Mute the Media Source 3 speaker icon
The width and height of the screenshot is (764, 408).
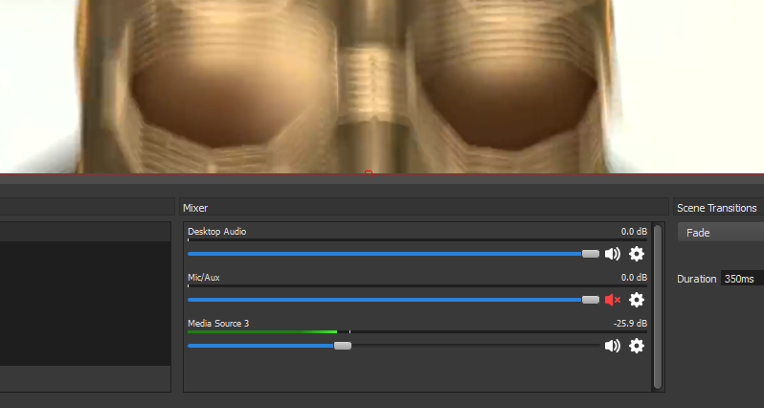click(x=613, y=346)
